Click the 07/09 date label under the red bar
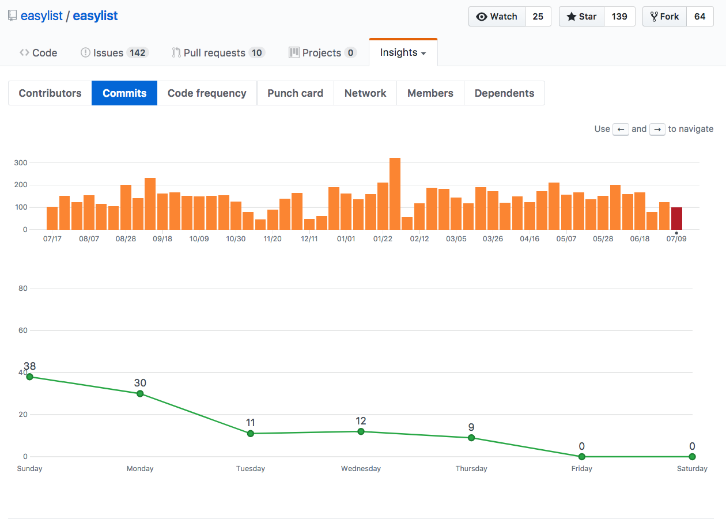The image size is (726, 531). coord(676,239)
